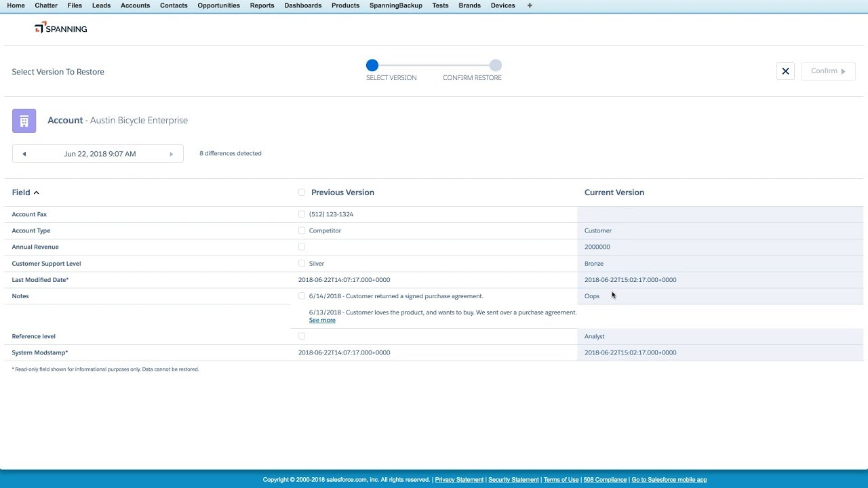Click the Notes field label
Viewport: 868px width, 488px height.
[20, 296]
